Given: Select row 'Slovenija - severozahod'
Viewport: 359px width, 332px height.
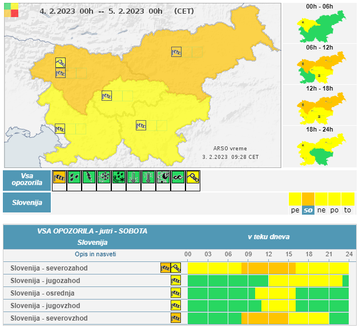Looking at the screenshot, I should [x=179, y=268].
